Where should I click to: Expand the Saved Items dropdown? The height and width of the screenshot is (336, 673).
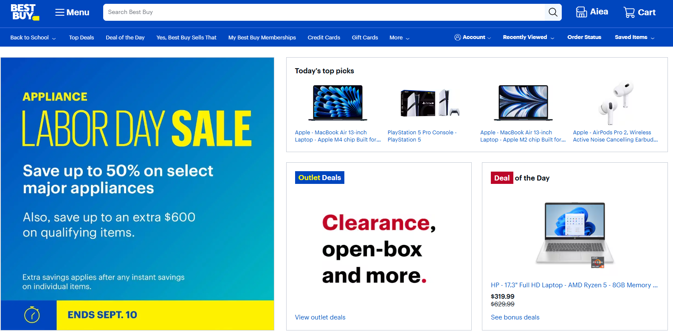635,37
